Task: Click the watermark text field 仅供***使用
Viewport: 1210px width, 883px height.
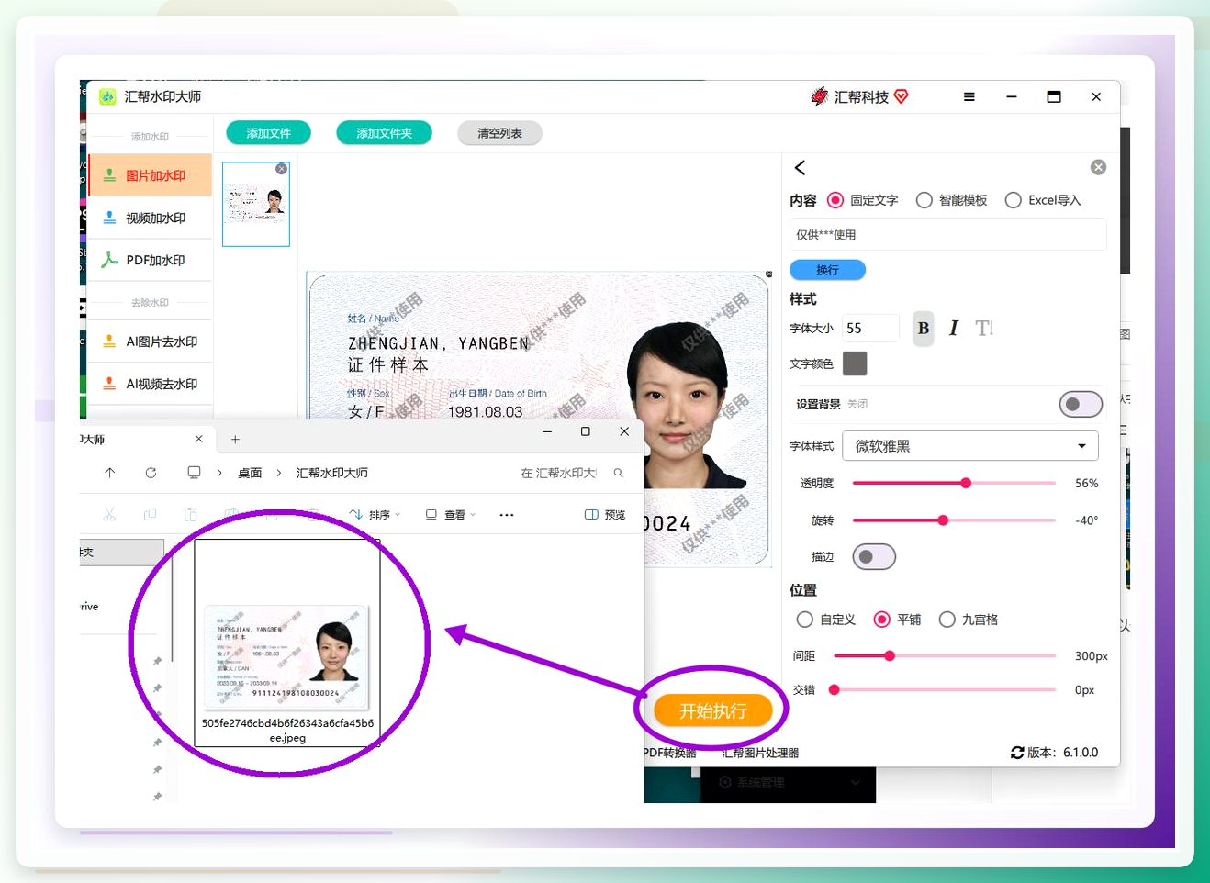Action: coord(947,235)
